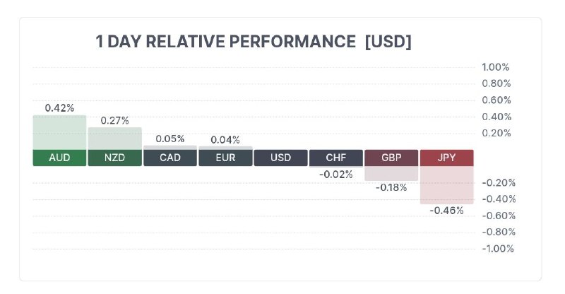Click the light green AUD performance bar

[x=59, y=132]
